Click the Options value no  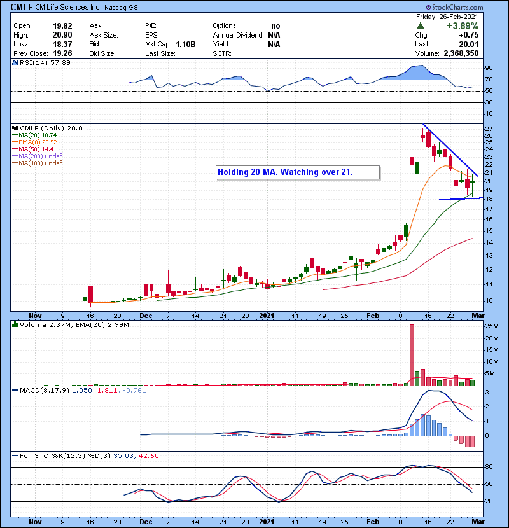pyautogui.click(x=275, y=26)
